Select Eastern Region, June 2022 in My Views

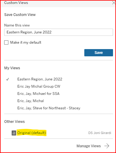(40, 79)
